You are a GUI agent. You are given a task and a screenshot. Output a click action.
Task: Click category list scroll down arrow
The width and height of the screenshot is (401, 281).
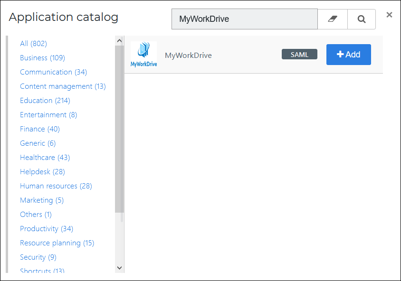tap(119, 268)
